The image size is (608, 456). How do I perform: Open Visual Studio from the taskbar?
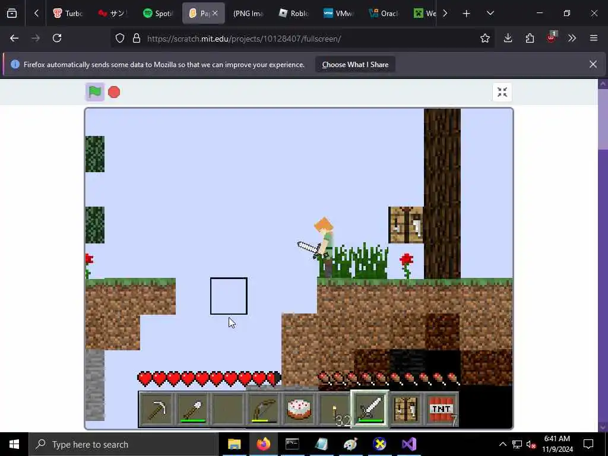click(x=408, y=444)
